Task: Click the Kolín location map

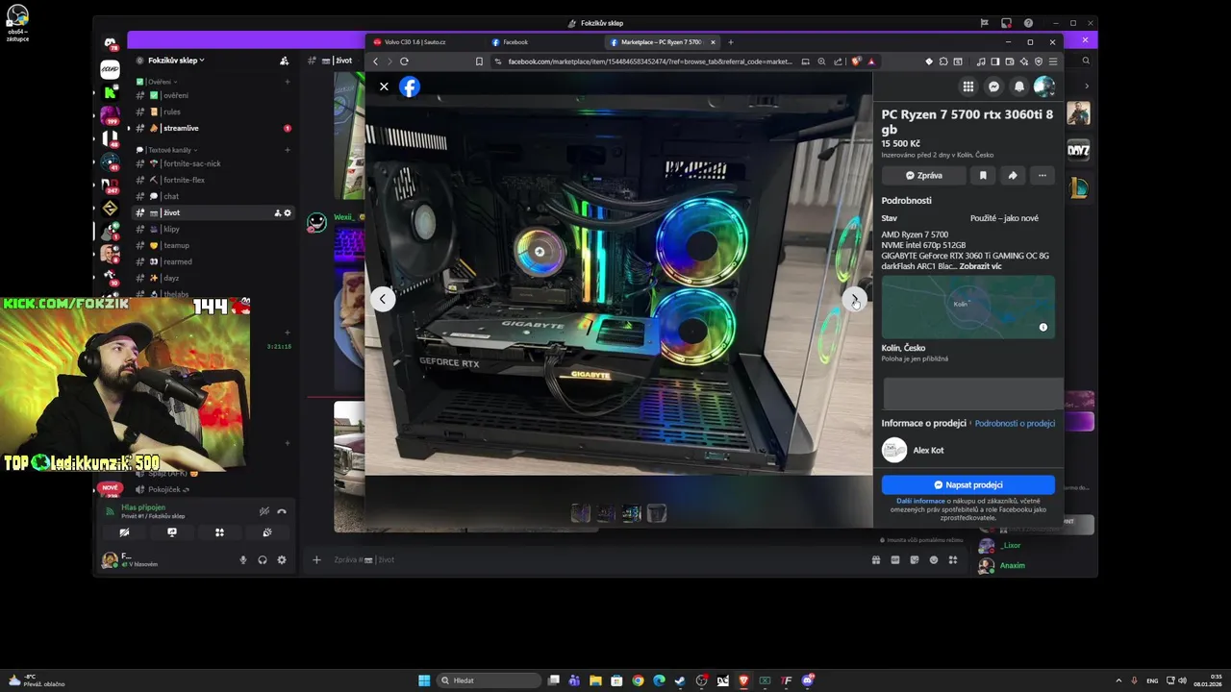Action: coord(967,307)
